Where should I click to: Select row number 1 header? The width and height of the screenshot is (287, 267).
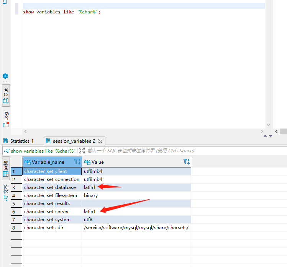click(x=16, y=171)
